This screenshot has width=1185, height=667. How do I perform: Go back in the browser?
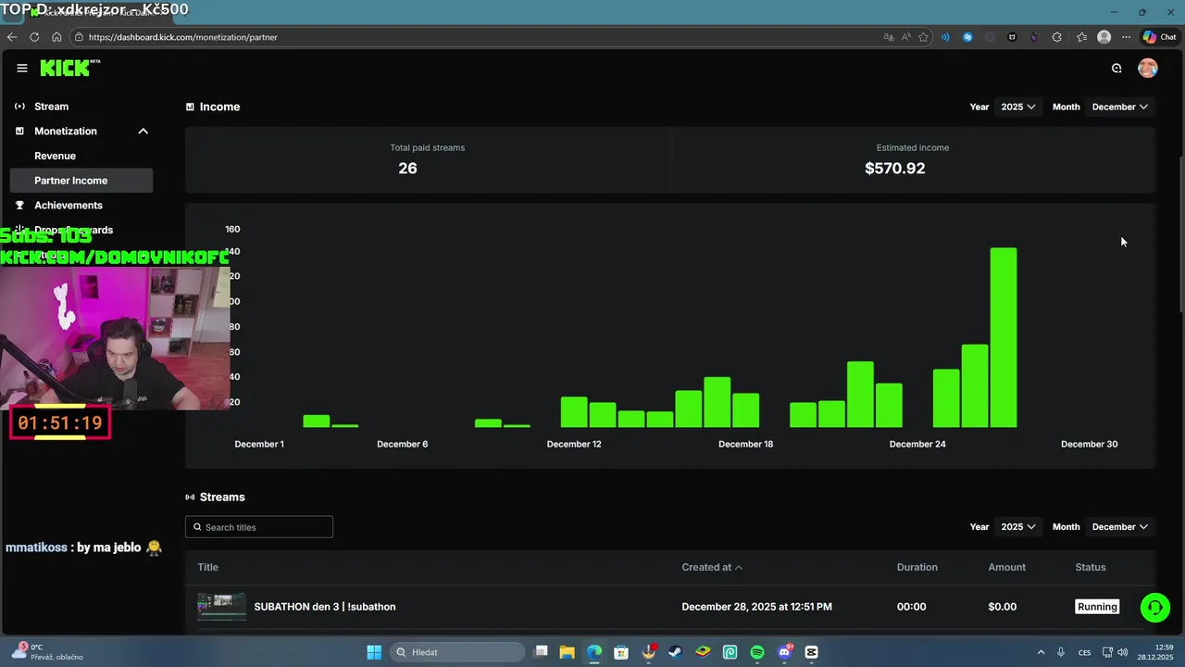(x=12, y=37)
